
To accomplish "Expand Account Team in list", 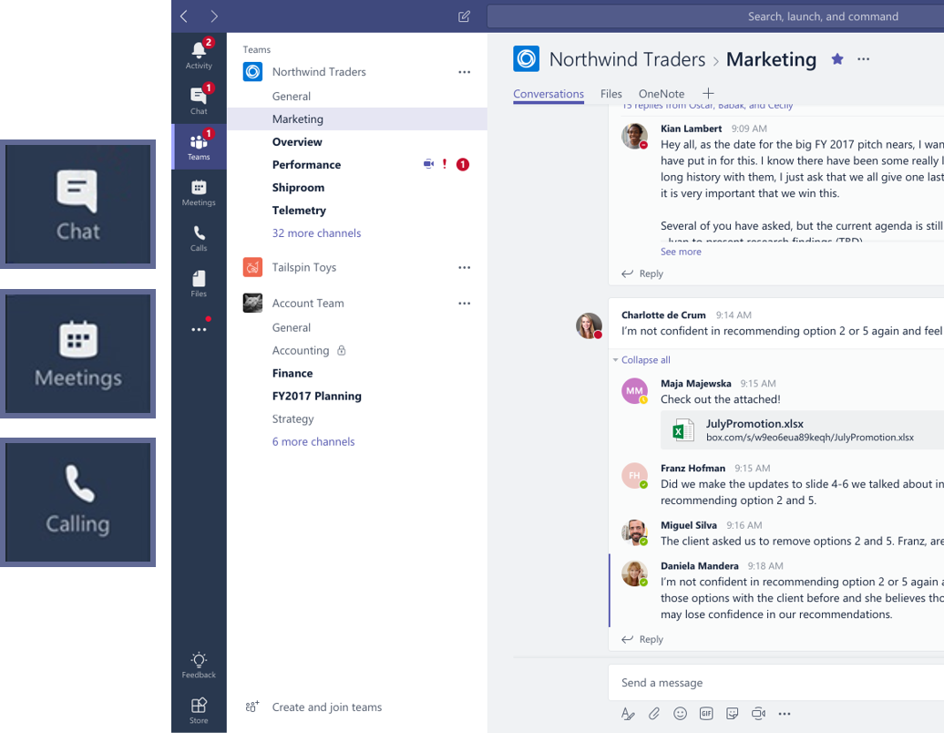I will coord(308,304).
